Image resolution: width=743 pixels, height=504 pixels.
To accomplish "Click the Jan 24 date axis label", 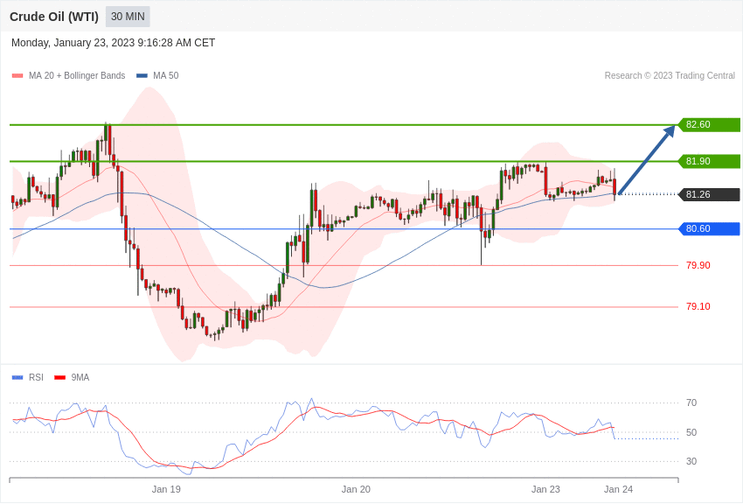I will (618, 489).
